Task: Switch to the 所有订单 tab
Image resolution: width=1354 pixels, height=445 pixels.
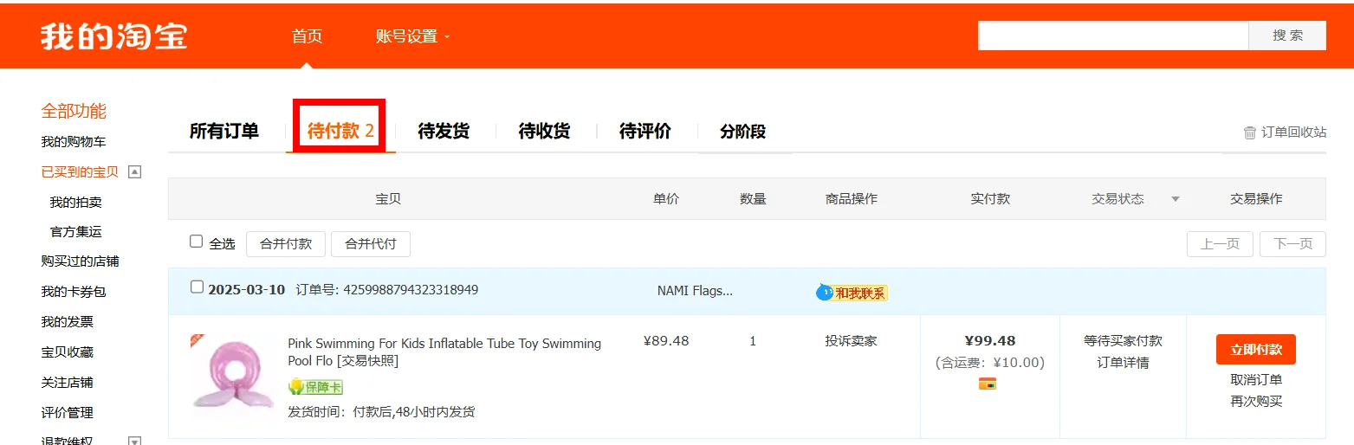Action: coord(224,132)
